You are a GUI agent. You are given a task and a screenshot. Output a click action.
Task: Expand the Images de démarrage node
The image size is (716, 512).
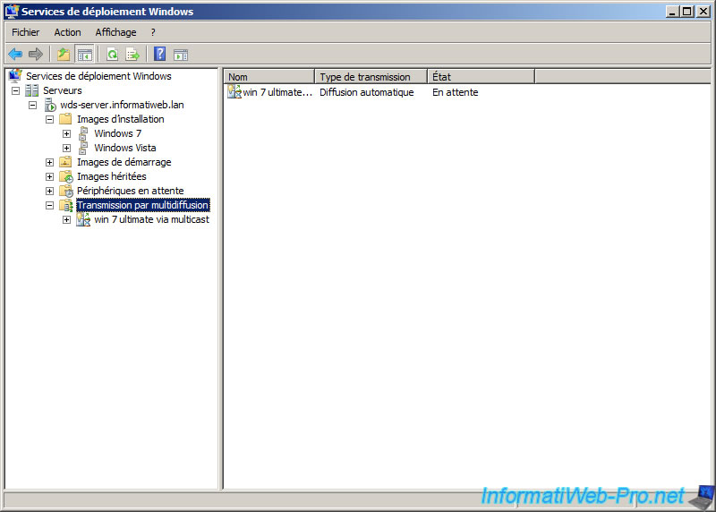pyautogui.click(x=50, y=162)
